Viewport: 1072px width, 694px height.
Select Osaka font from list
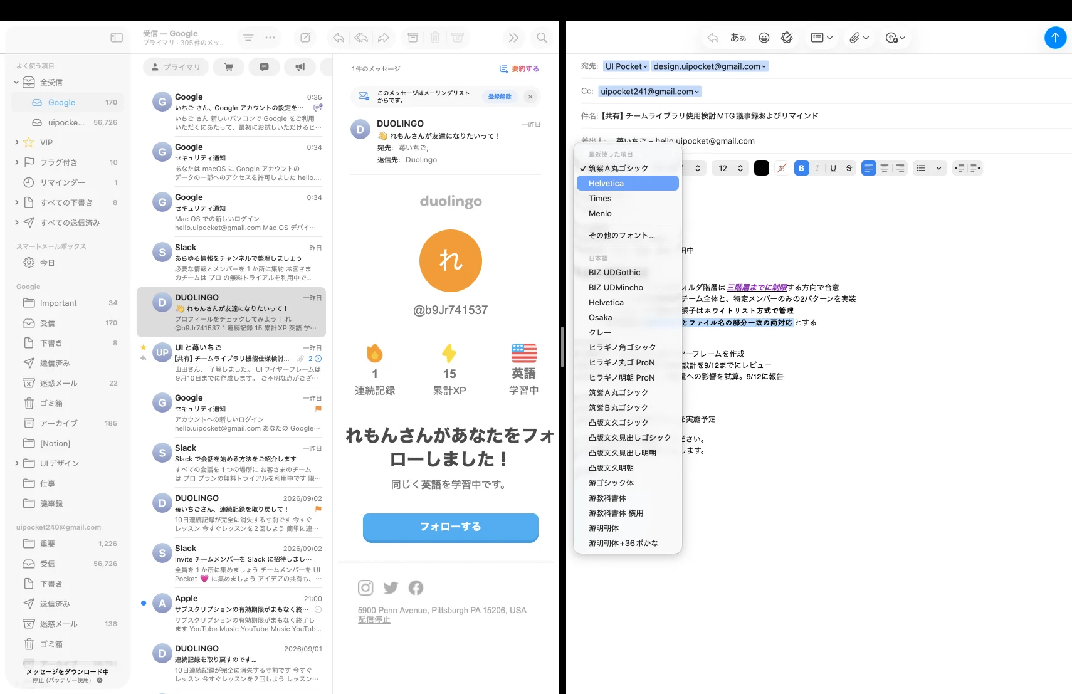tap(628, 317)
